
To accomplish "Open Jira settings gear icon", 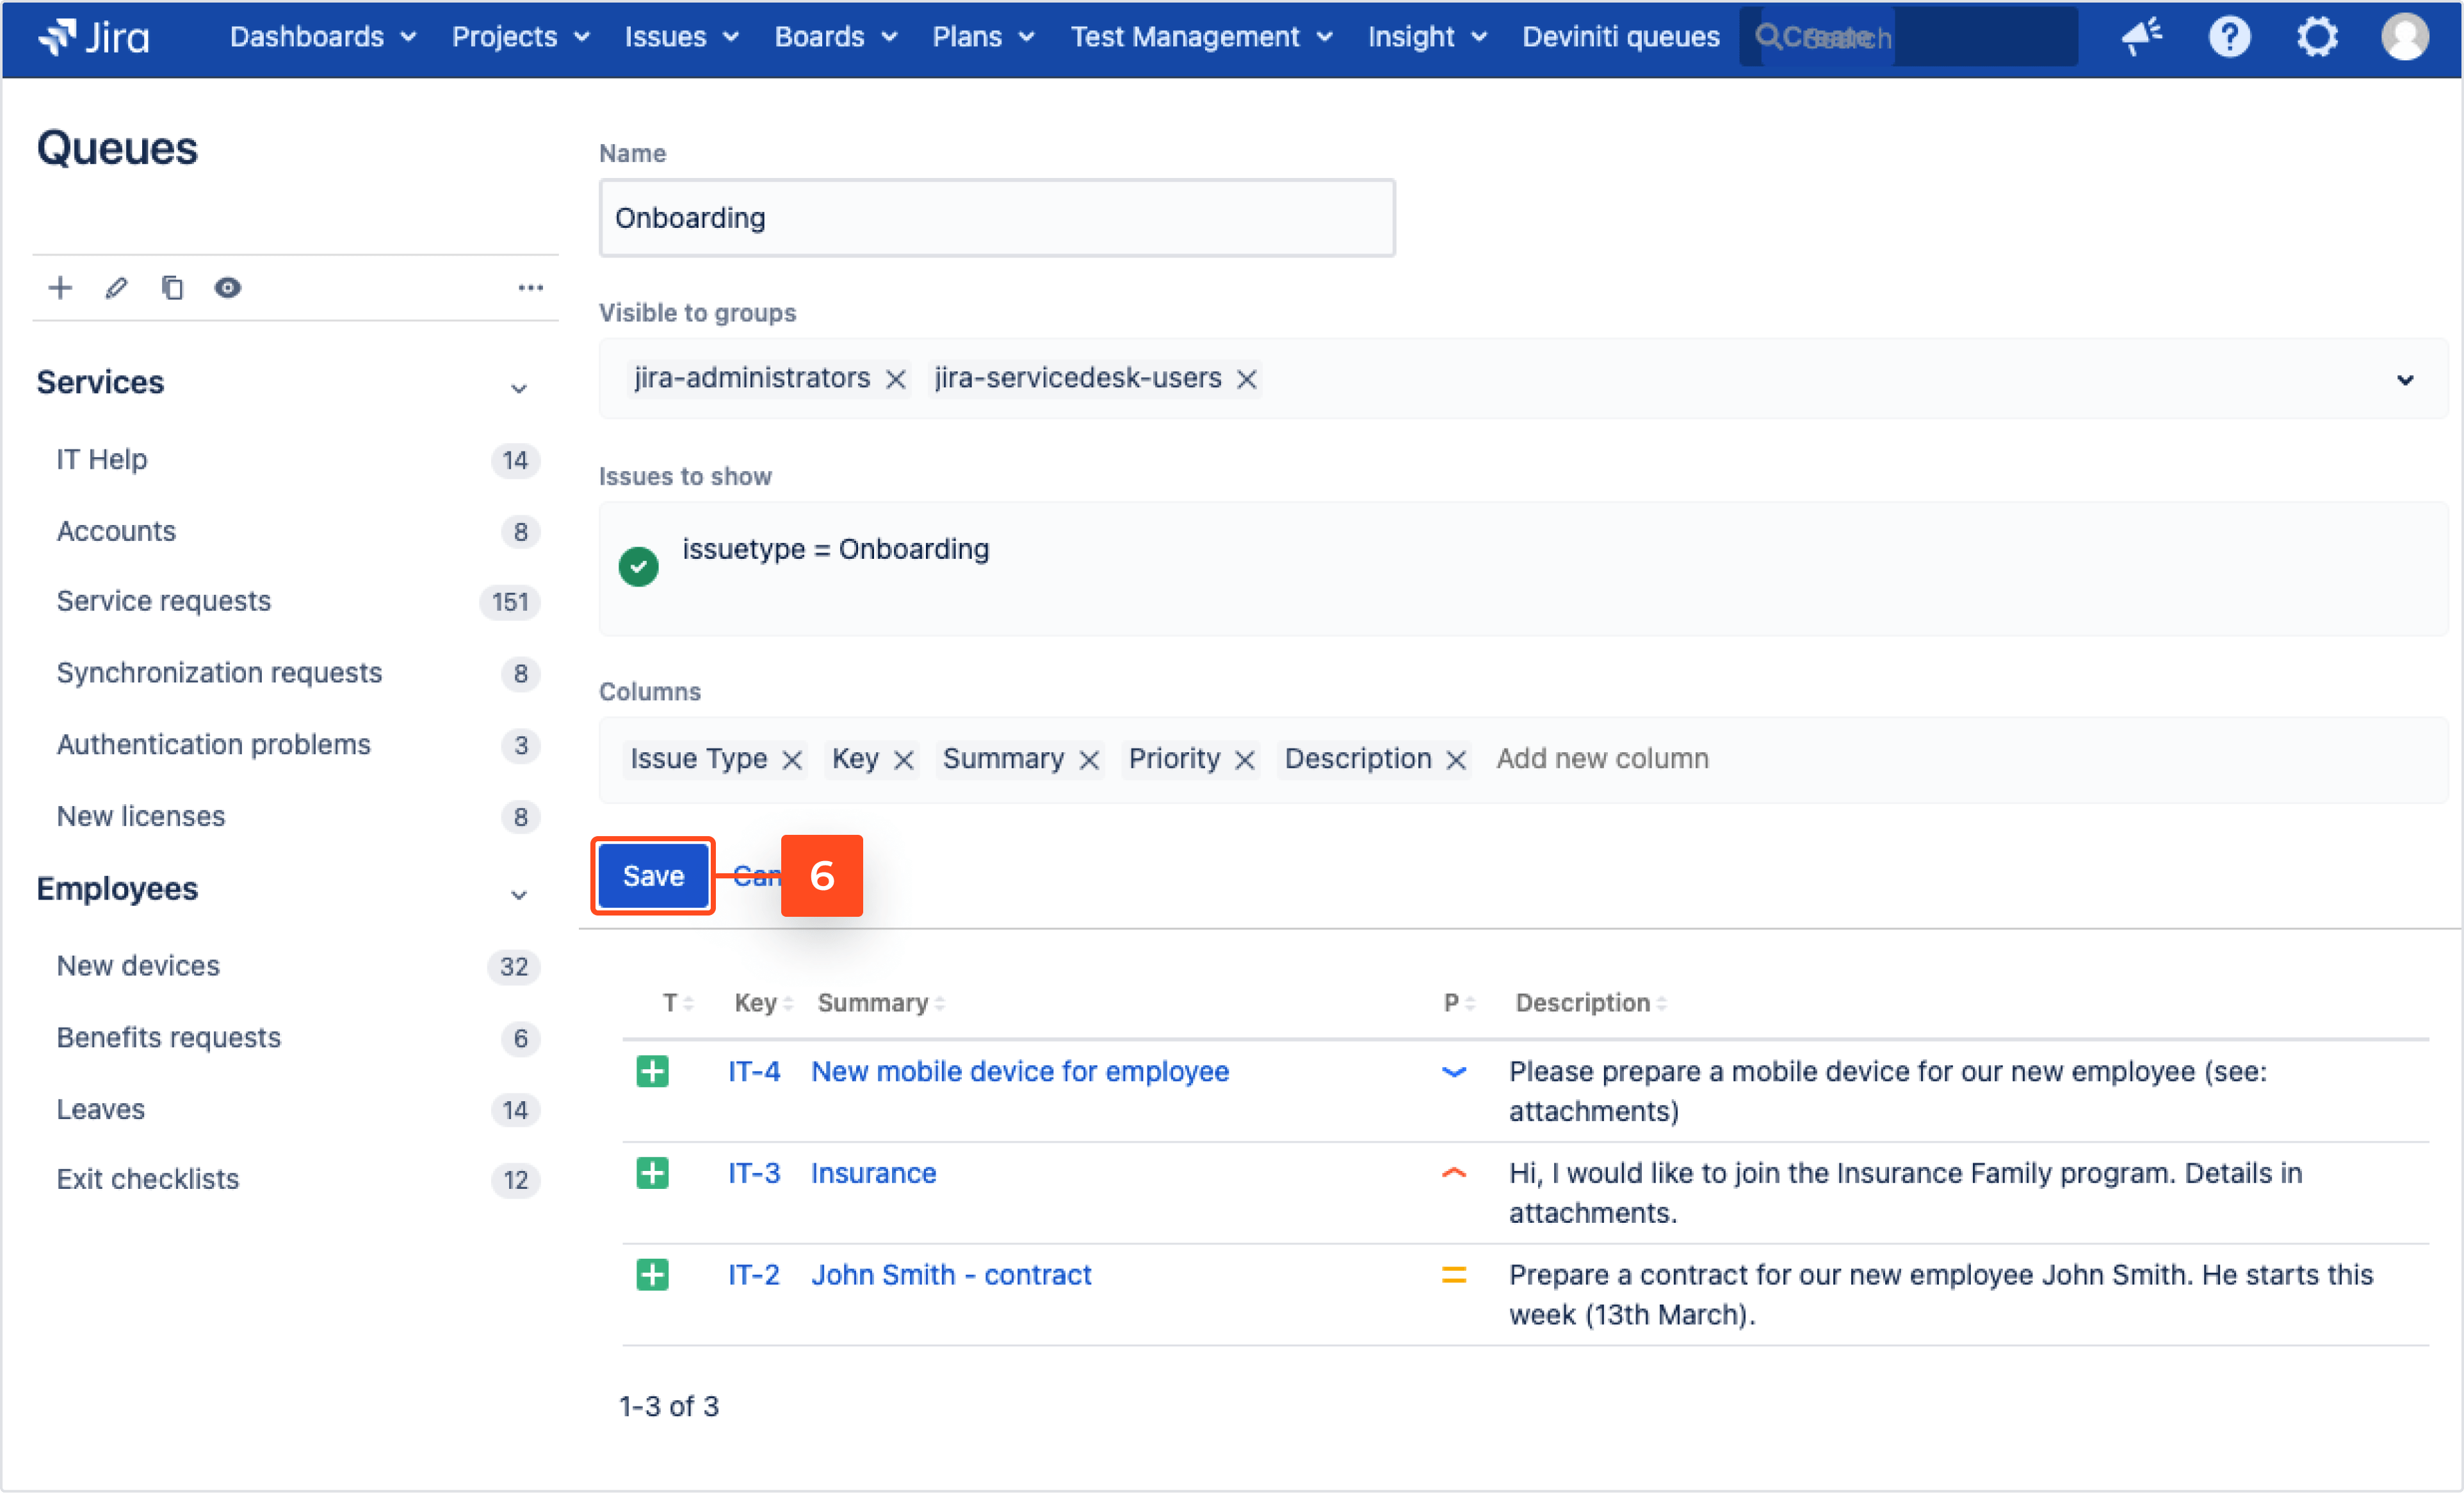I will (2317, 37).
